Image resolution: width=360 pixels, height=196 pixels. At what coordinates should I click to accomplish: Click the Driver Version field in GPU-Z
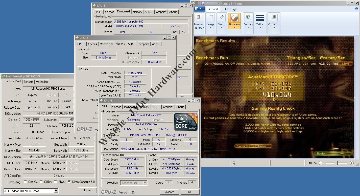pos(59,157)
